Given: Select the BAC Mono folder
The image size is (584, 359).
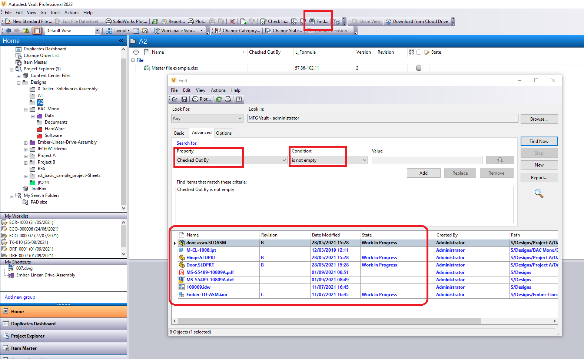Looking at the screenshot, I should (48, 109).
